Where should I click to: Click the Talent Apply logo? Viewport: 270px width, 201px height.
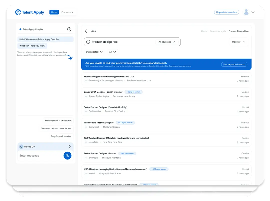click(x=29, y=12)
